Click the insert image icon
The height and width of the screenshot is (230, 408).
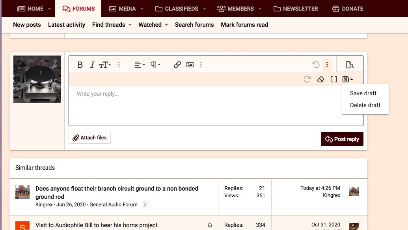[x=190, y=65]
